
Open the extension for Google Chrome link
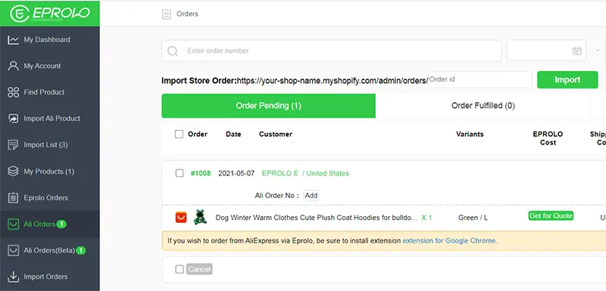(x=450, y=241)
